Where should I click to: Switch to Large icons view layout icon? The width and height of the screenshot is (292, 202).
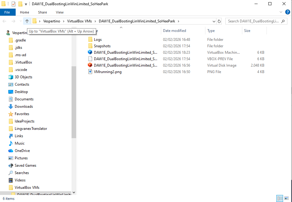point(286,198)
